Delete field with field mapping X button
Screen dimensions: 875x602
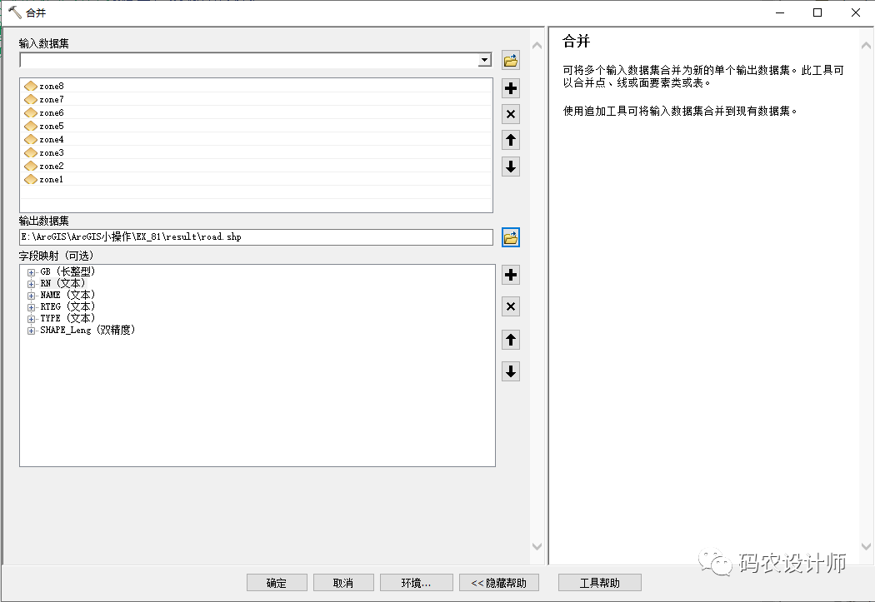[511, 307]
